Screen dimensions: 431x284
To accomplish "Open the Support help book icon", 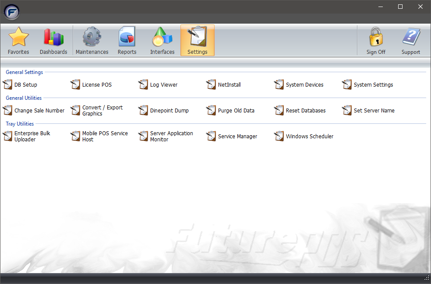I will tap(411, 36).
